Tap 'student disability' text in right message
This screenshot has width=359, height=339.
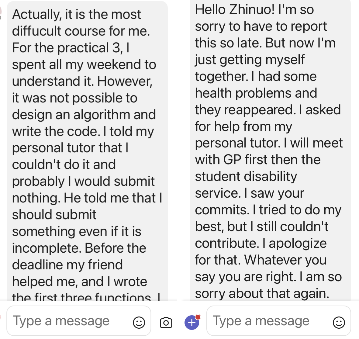[246, 176]
